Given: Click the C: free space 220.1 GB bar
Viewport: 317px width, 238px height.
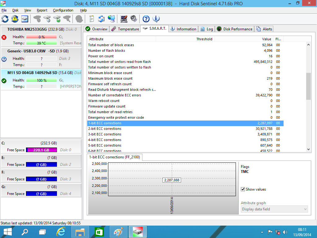Looking at the screenshot, I should tap(41, 150).
